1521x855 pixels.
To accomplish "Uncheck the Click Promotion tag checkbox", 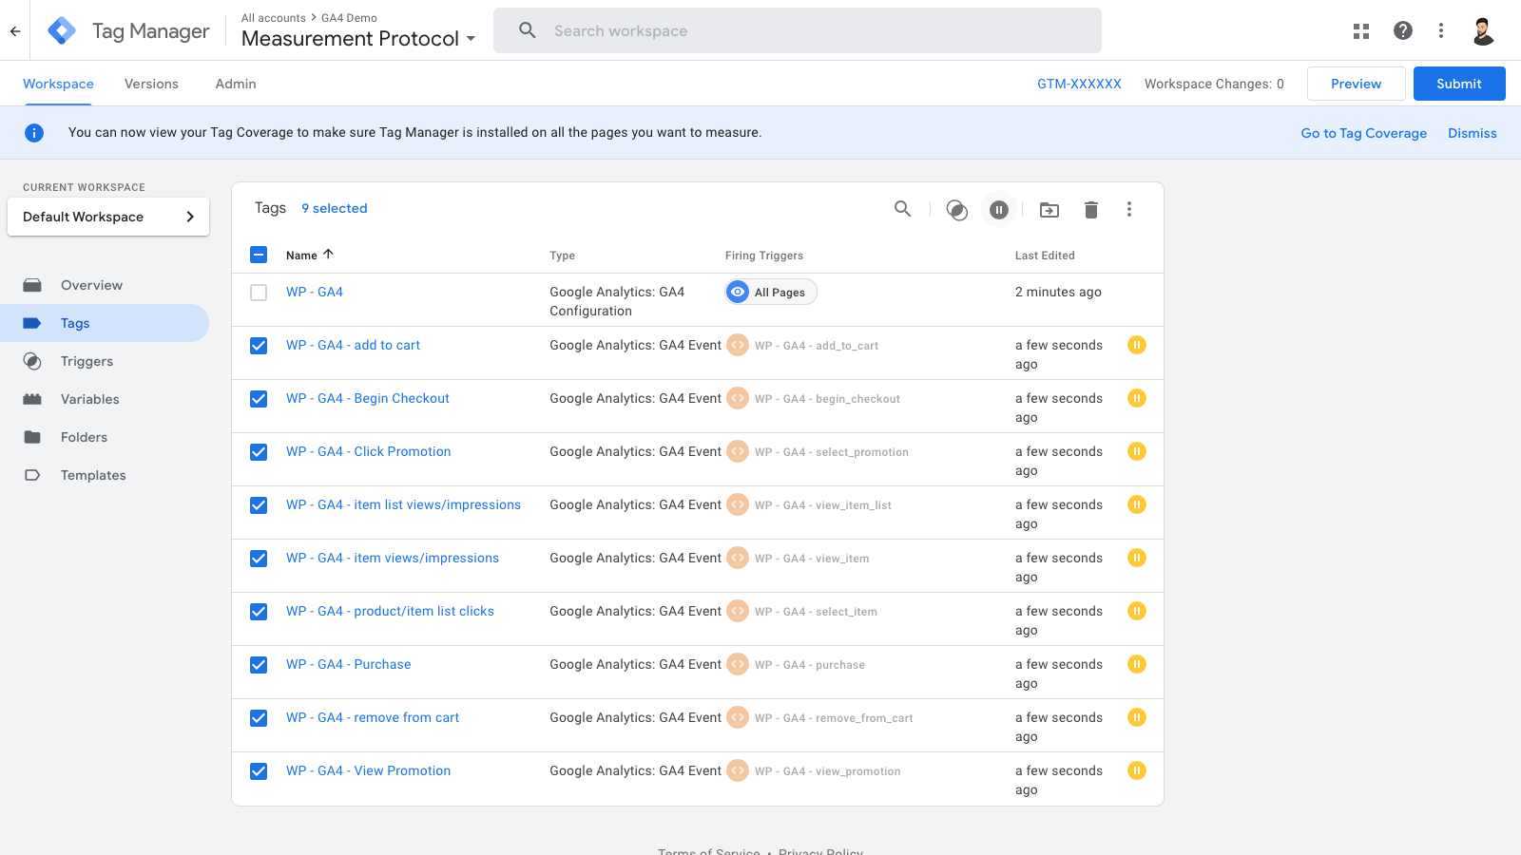I will 259,452.
